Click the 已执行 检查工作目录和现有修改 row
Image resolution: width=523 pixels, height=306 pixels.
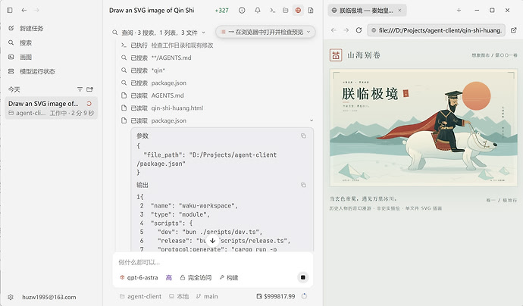[x=167, y=45]
